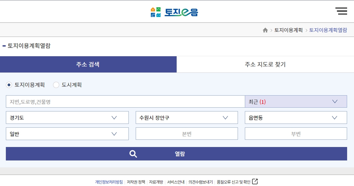The image size is (354, 186).
Task: Select the 토지이용계획 radio button
Action: [9, 85]
